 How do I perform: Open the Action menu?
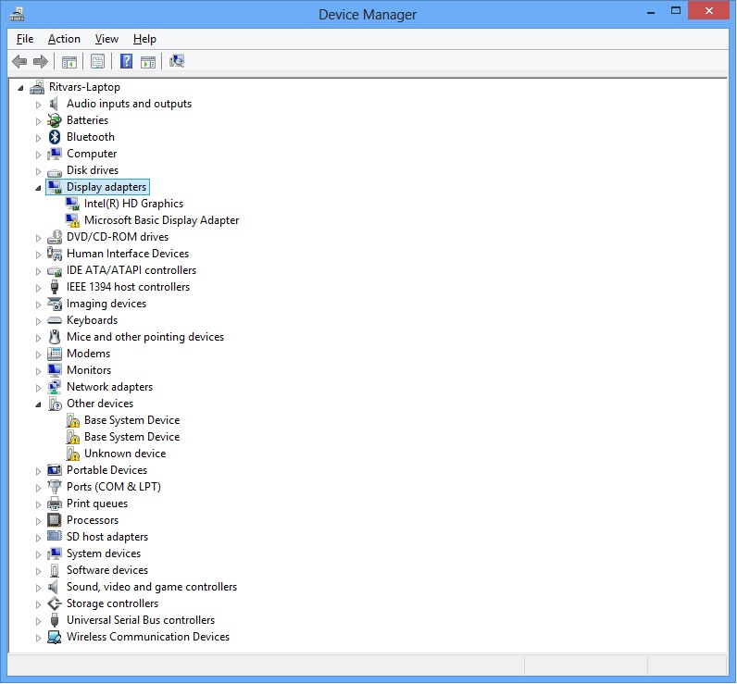coord(65,39)
